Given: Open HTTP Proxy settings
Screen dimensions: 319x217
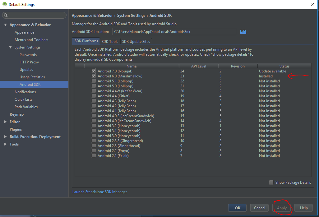Looking at the screenshot, I should 29,62.
